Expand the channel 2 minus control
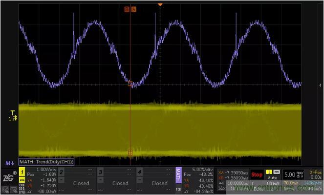 point(61,180)
